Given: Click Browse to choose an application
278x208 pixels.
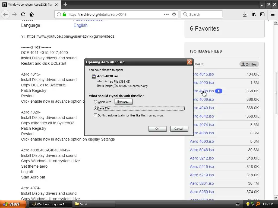Looking at the screenshot, I should 124,102.
